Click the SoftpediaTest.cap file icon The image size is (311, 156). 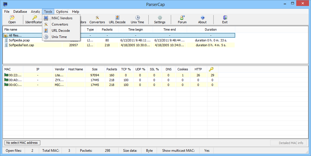click(x=6, y=45)
